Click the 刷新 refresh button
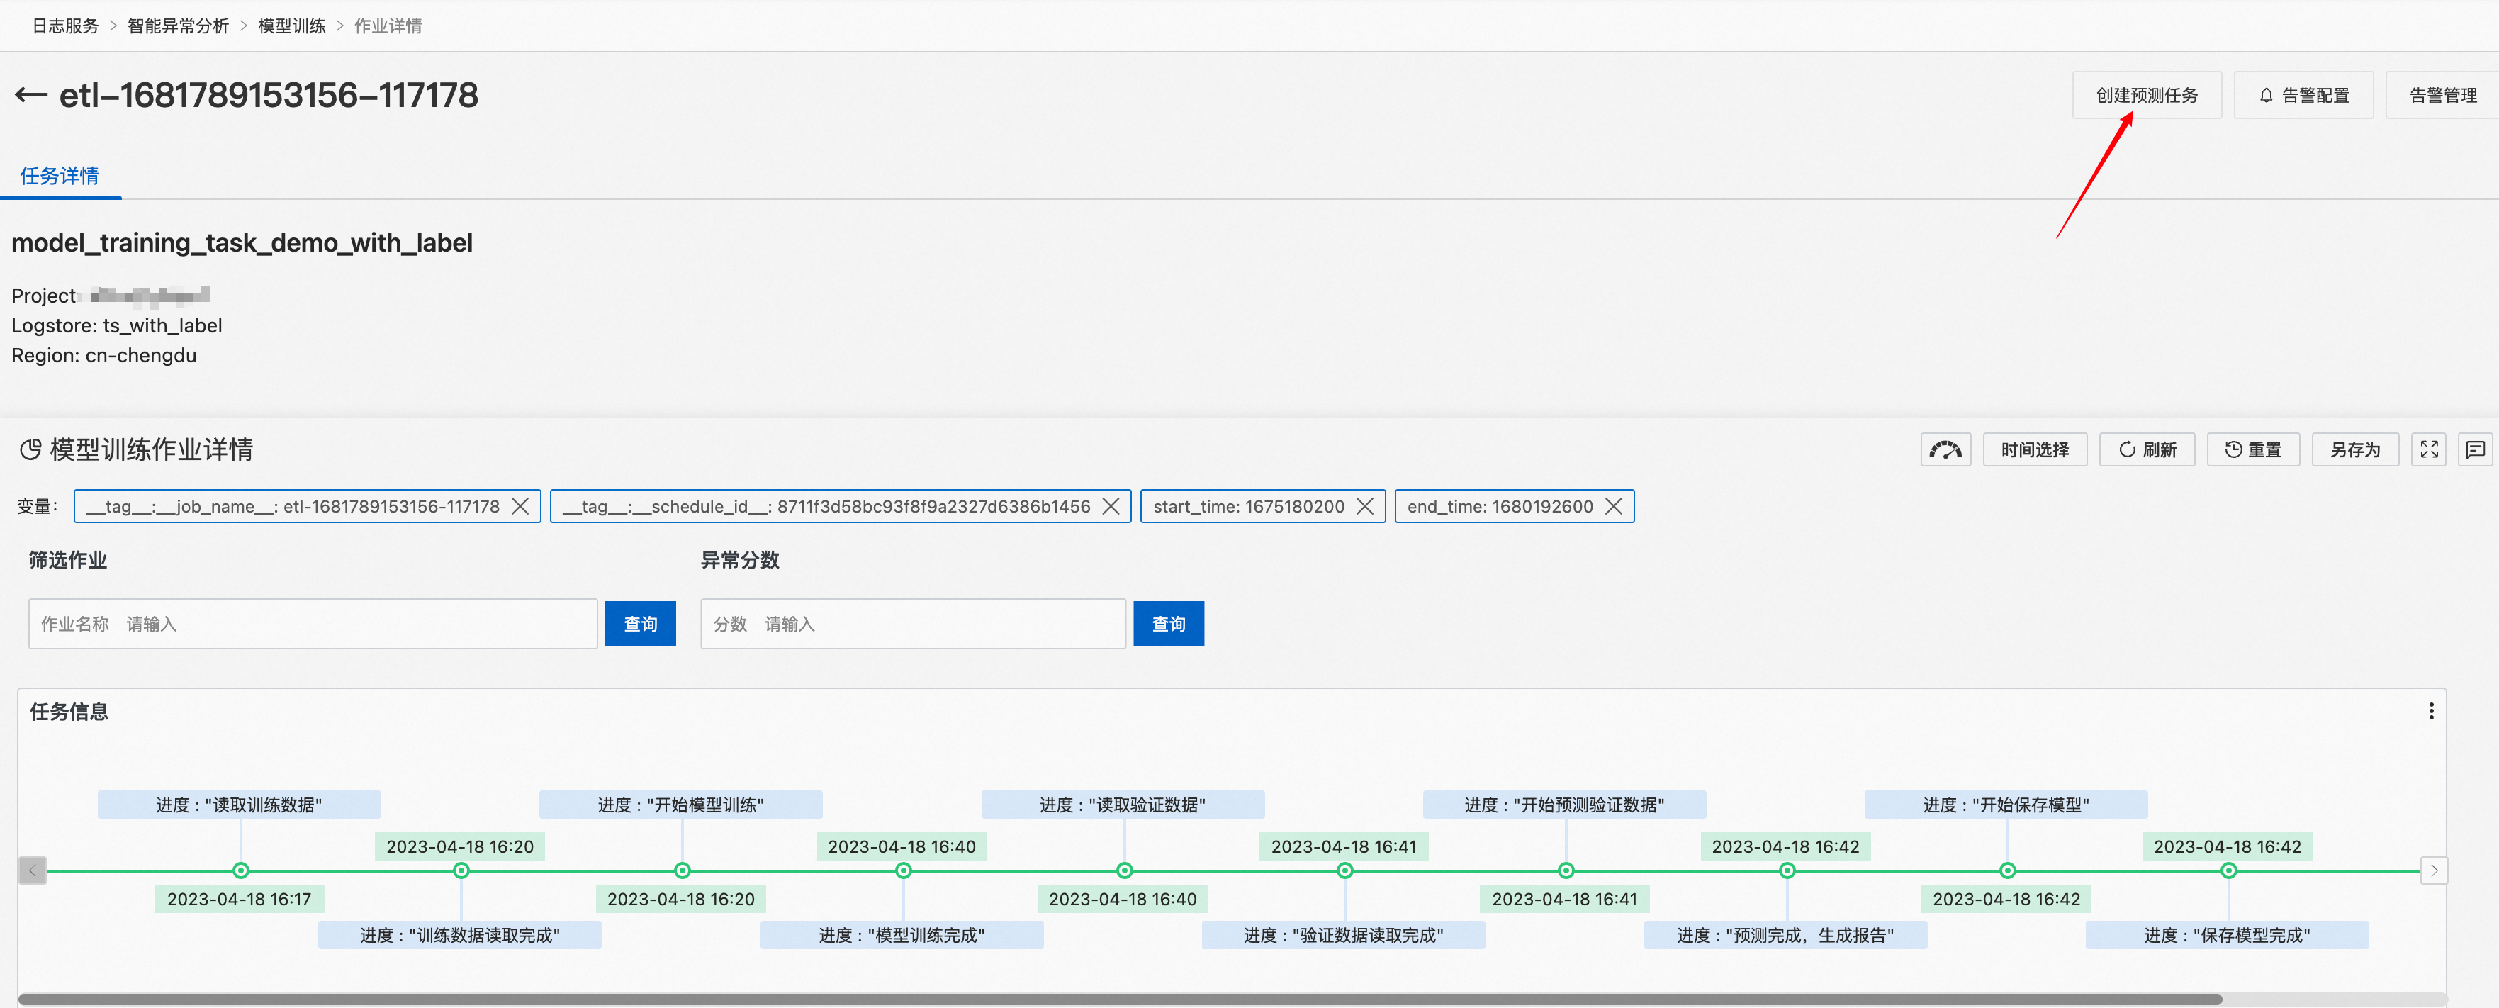Screen dimensions: 2499x1008 click(2147, 449)
